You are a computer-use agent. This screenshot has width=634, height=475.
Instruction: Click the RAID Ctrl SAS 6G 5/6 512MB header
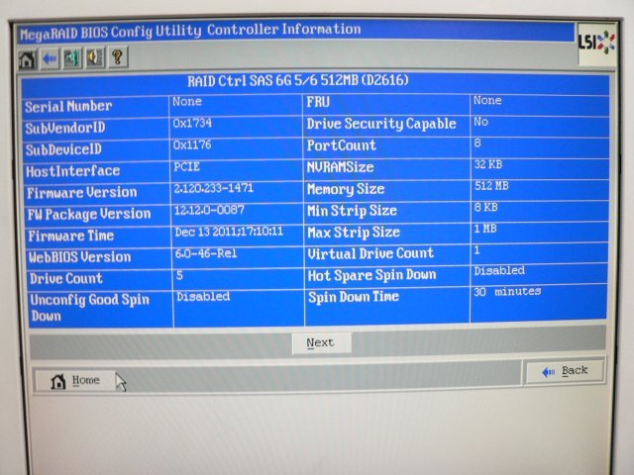[x=298, y=81]
